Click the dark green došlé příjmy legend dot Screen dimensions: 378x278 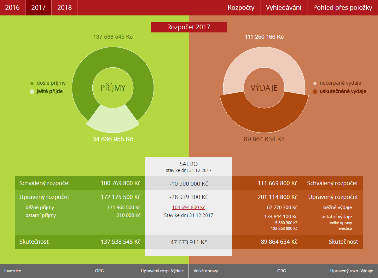32,83
